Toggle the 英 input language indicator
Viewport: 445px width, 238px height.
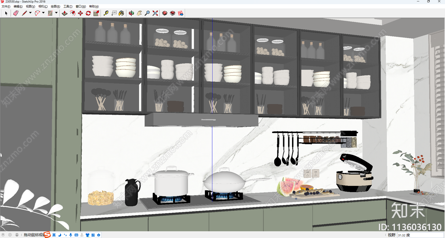point(54,235)
